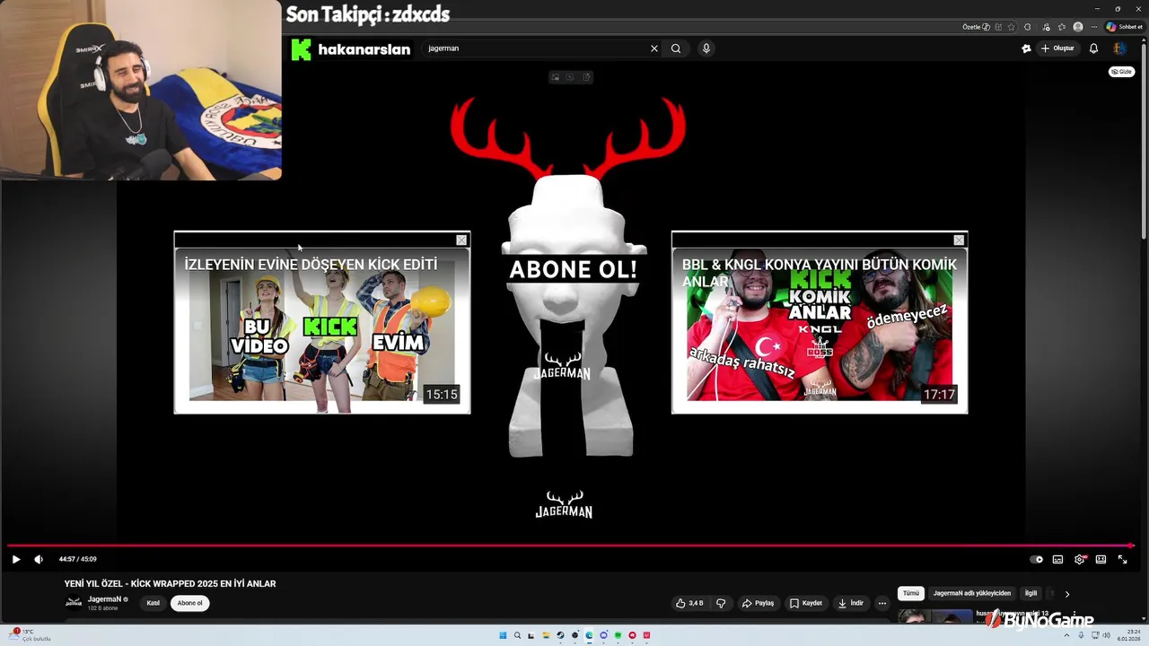Screen dimensions: 1149x646
Task: Close the BBL & KNGL end-screen card
Action: point(959,240)
